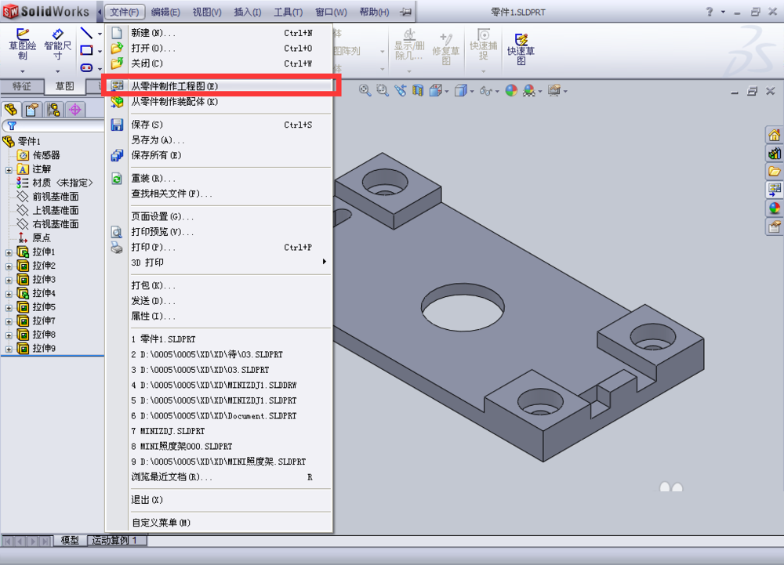Expand the 注解 tree node
This screenshot has width=784, height=565.
pos(9,170)
